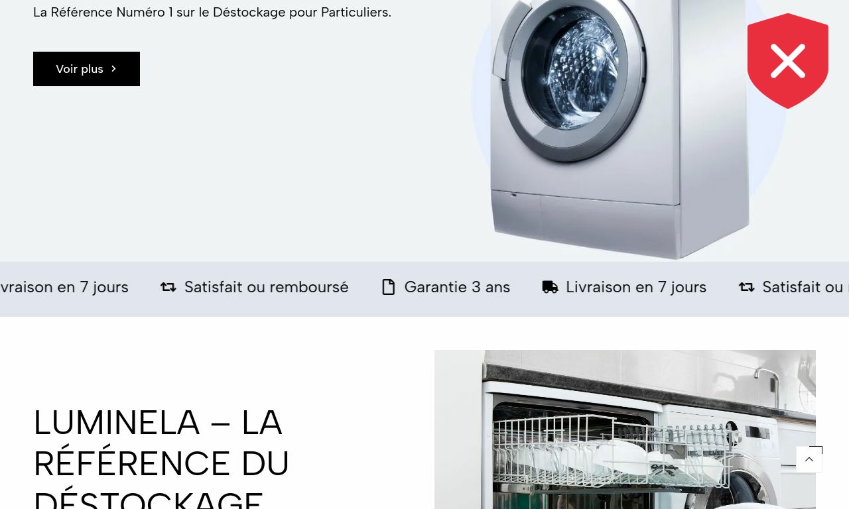This screenshot has height=509, width=849.
Task: Click the document icon beside Garantie 3 ans
Action: [388, 287]
